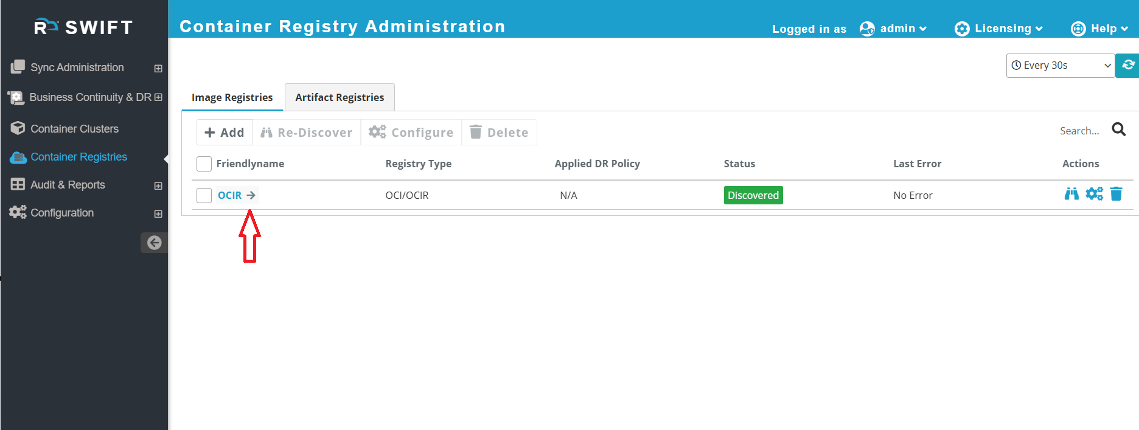The height and width of the screenshot is (430, 1139).
Task: Switch to the Image Registries tab
Action: tap(232, 97)
